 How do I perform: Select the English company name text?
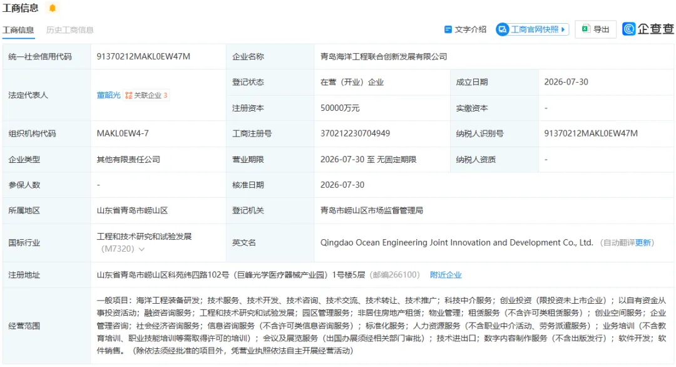click(456, 243)
